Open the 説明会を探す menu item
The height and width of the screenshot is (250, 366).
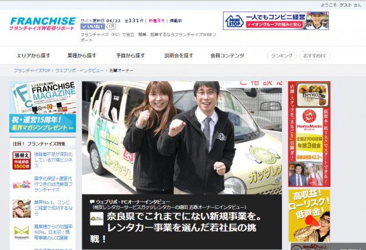178,55
